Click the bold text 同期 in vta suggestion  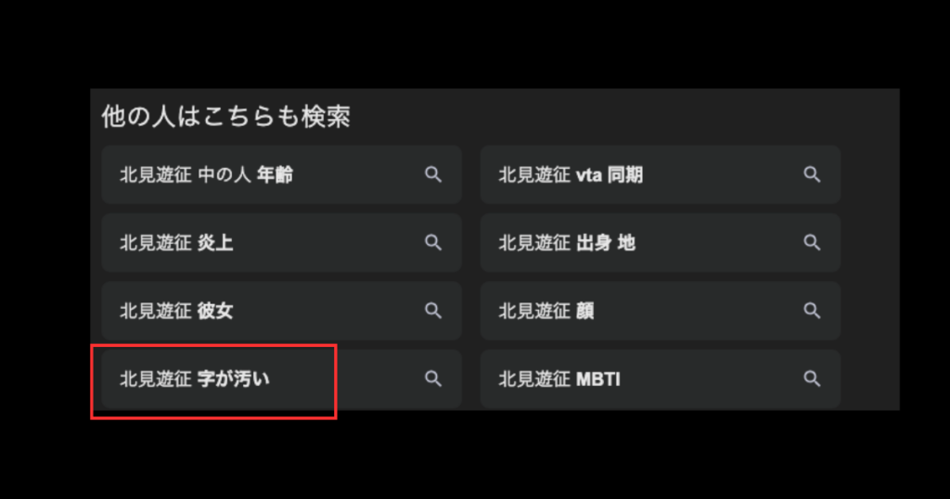pyautogui.click(x=625, y=175)
